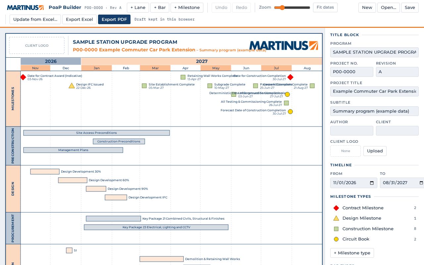Viewport: 424px width, 265px height.
Task: Click the red Contract Milestone diamond icon
Action: [336, 208]
